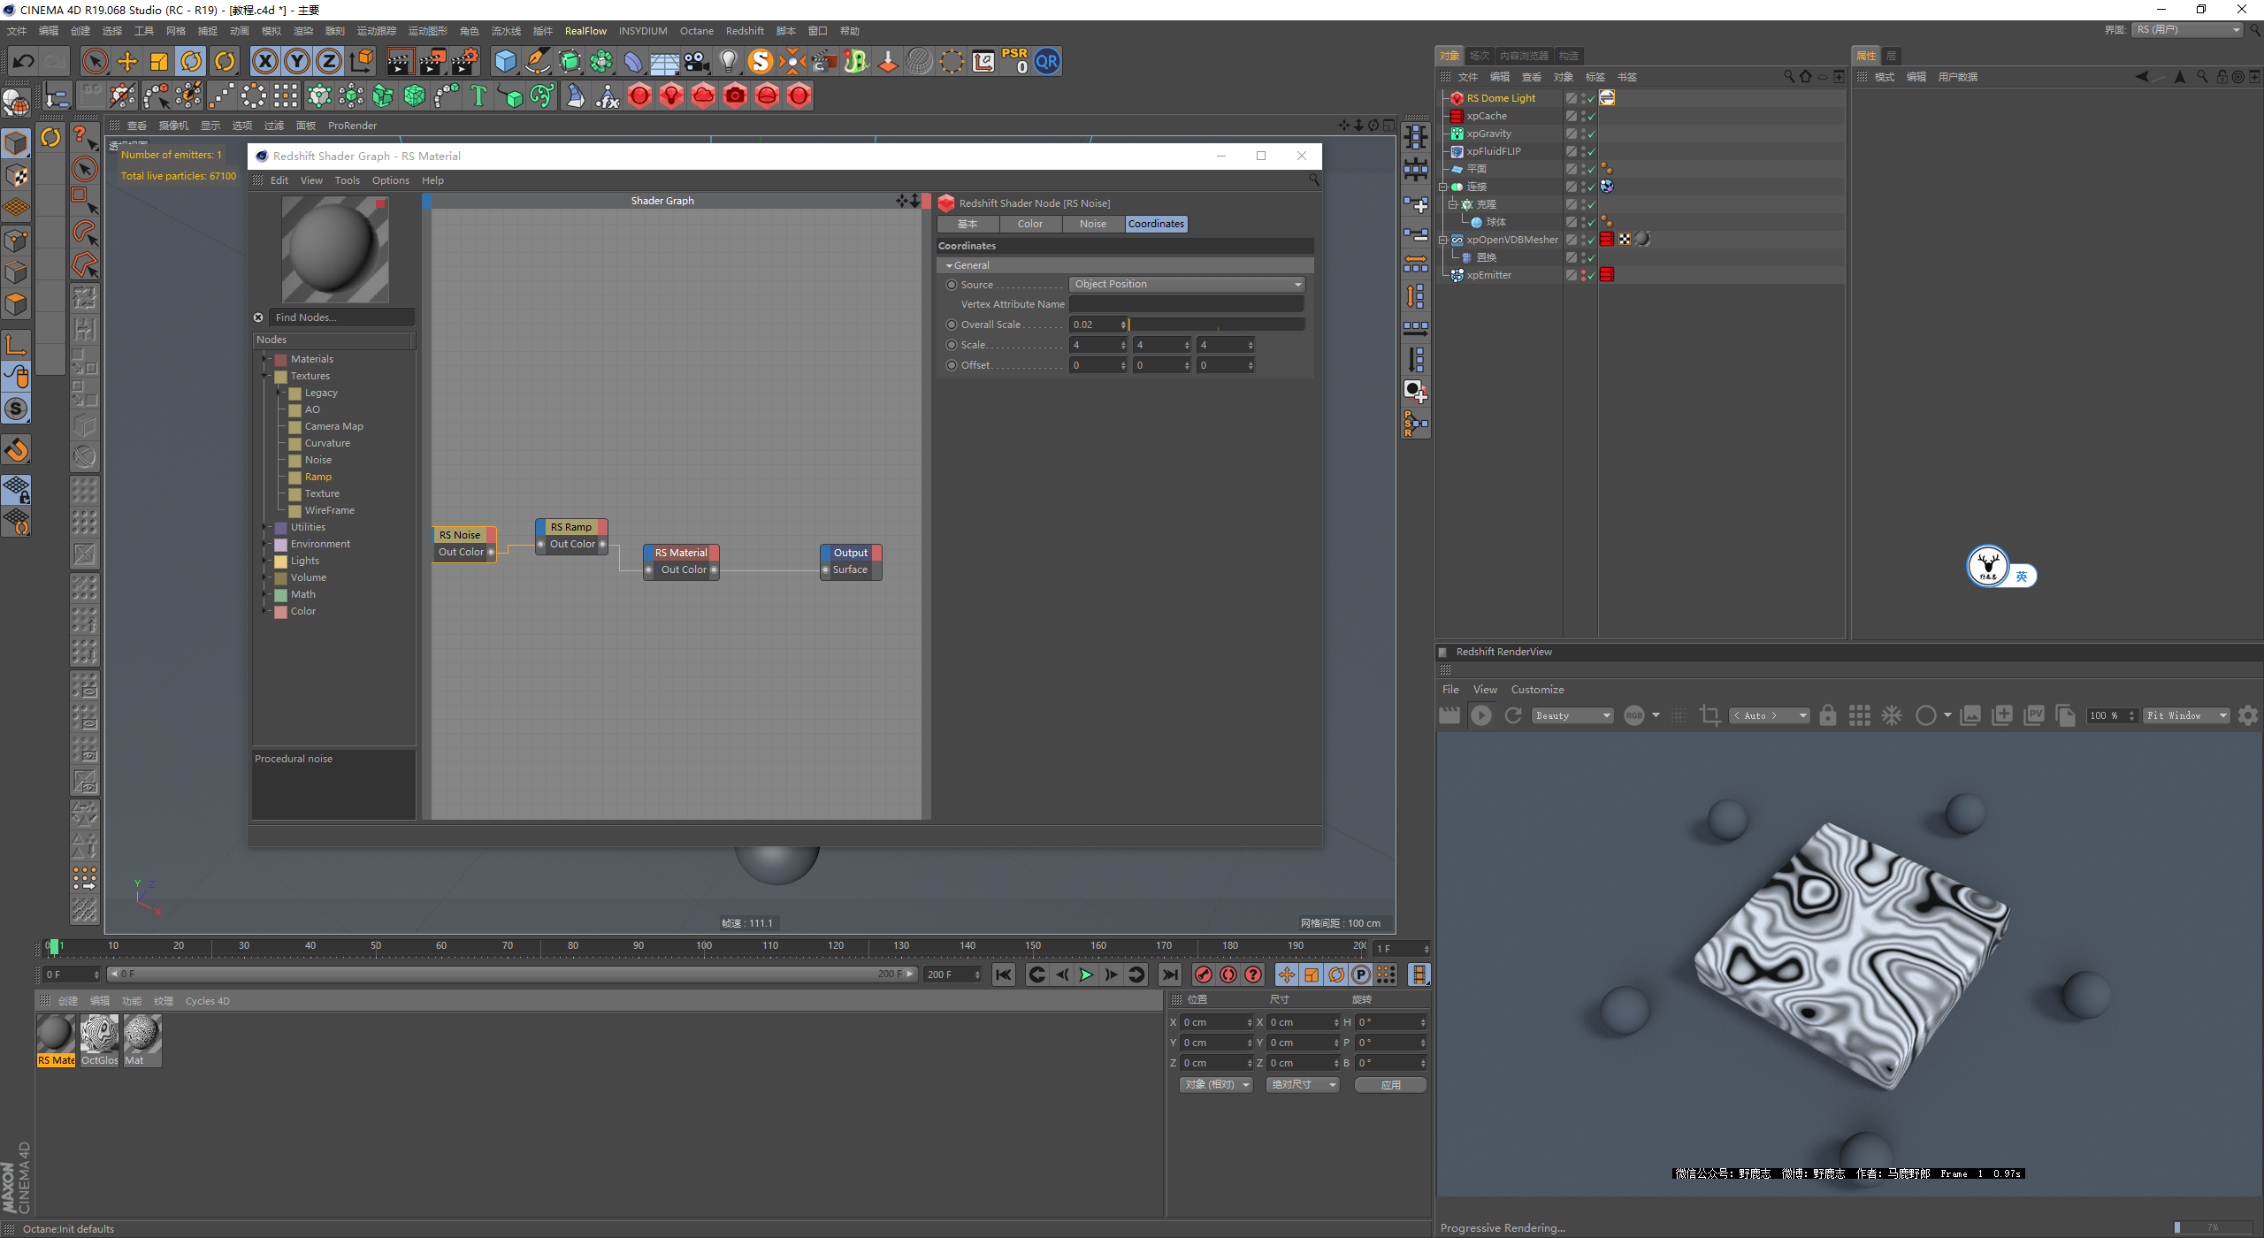The image size is (2264, 1238).
Task: Select the Move tool icon
Action: pos(127,61)
